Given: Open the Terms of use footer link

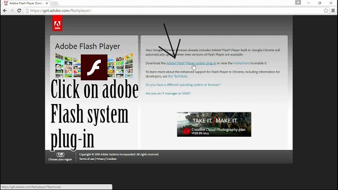Looking at the screenshot, I should [x=87, y=159].
